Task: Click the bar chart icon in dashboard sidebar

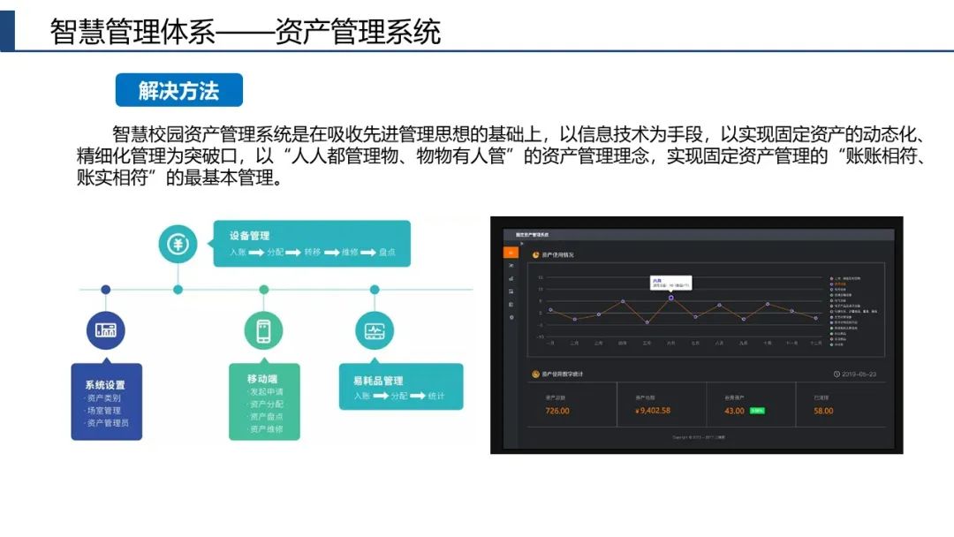Action: (511, 278)
